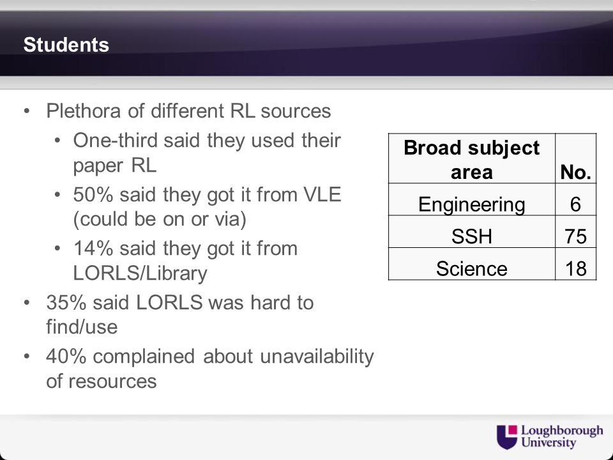Click the Loughborough University shield logo
The height and width of the screenshot is (460, 613).
[x=508, y=436]
